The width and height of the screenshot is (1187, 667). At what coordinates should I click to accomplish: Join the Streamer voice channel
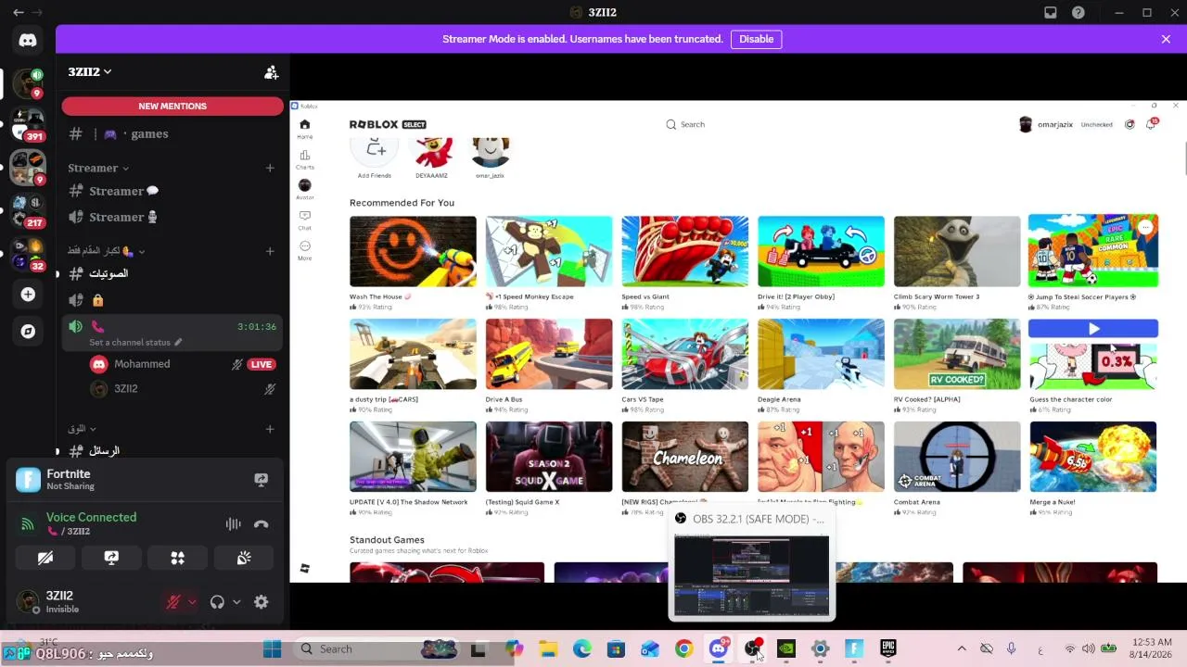(x=172, y=217)
